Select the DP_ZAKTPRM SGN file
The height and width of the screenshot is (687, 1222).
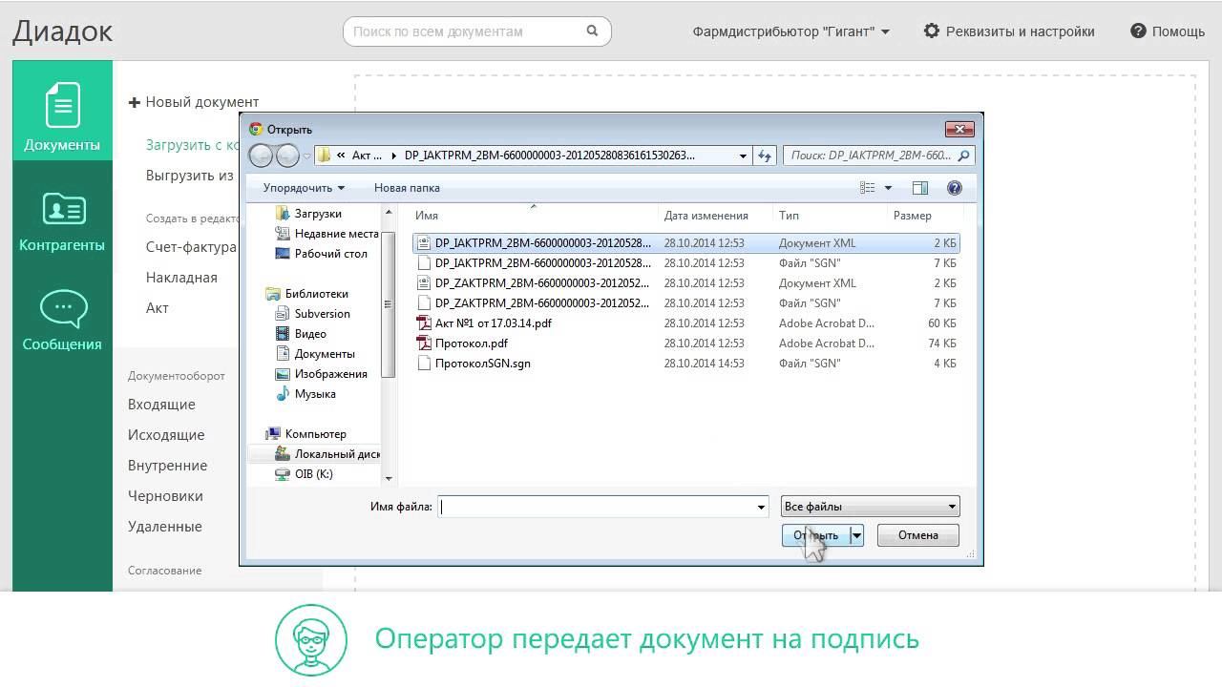[x=686, y=303]
